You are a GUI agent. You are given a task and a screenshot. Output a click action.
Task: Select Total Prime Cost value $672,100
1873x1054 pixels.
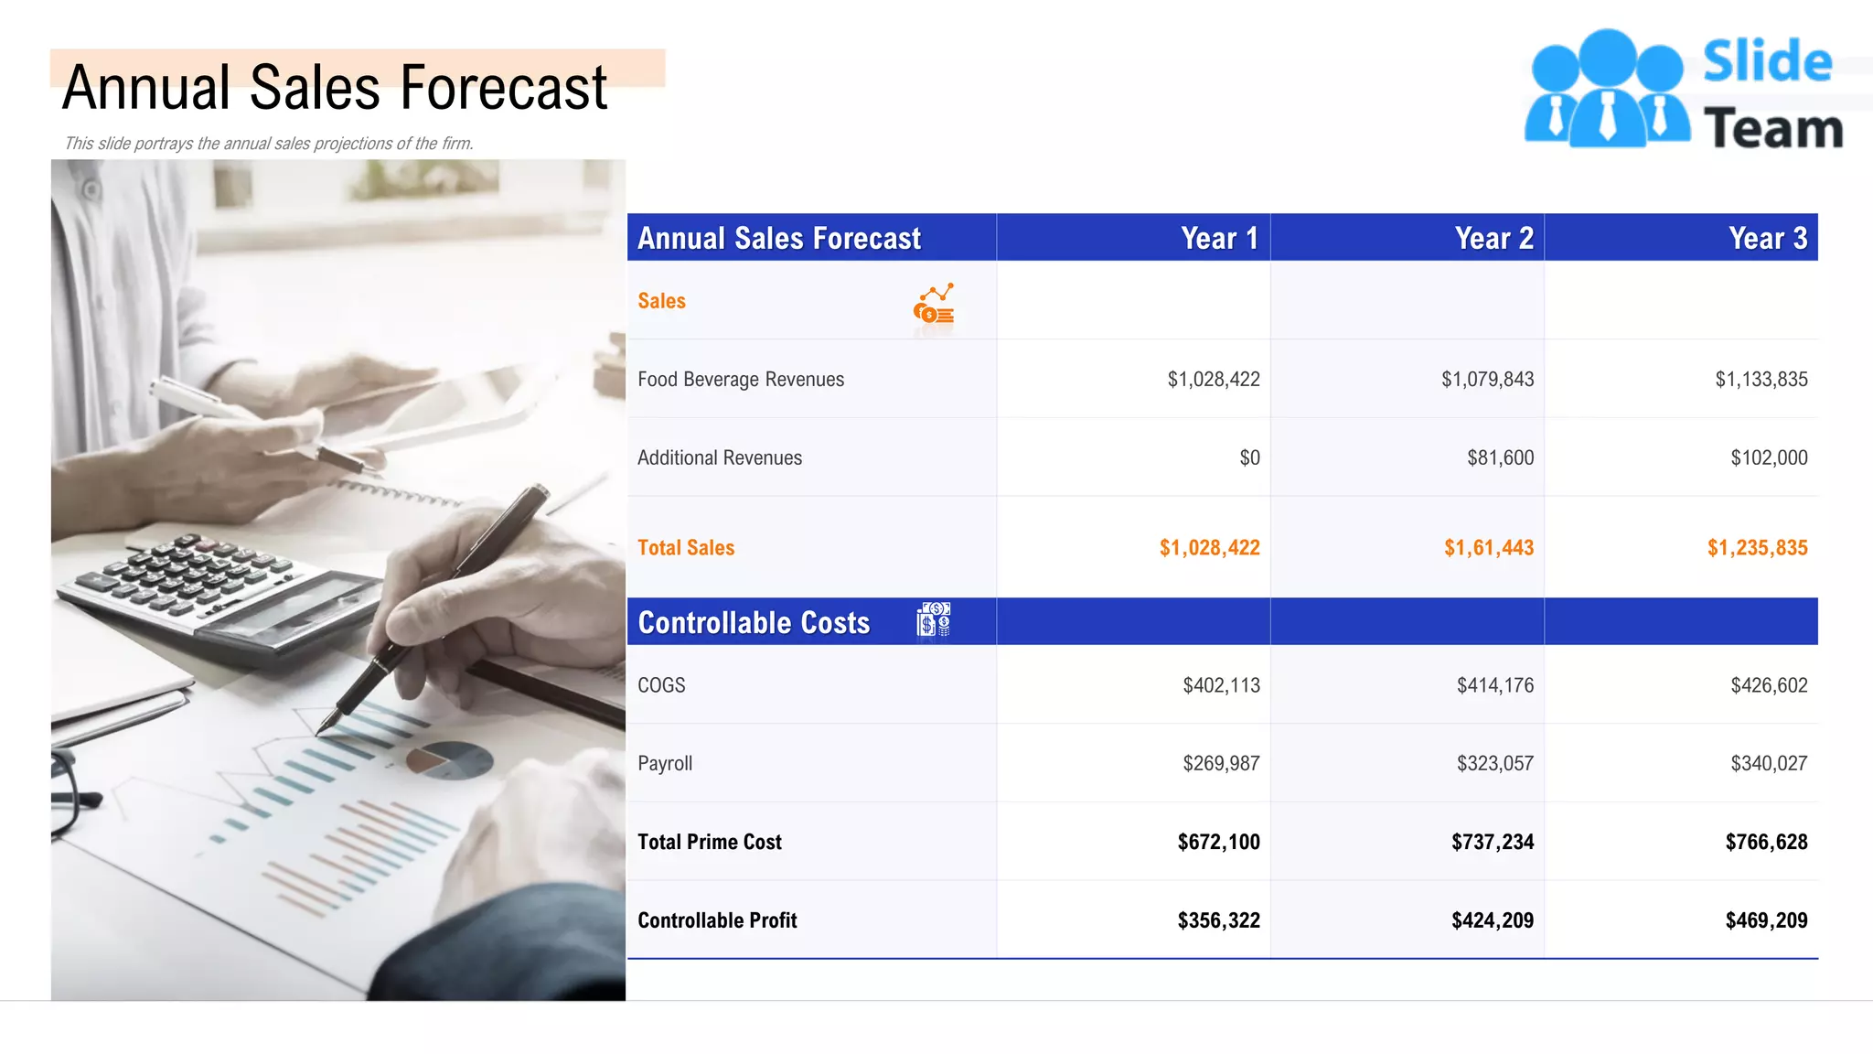[1219, 842]
